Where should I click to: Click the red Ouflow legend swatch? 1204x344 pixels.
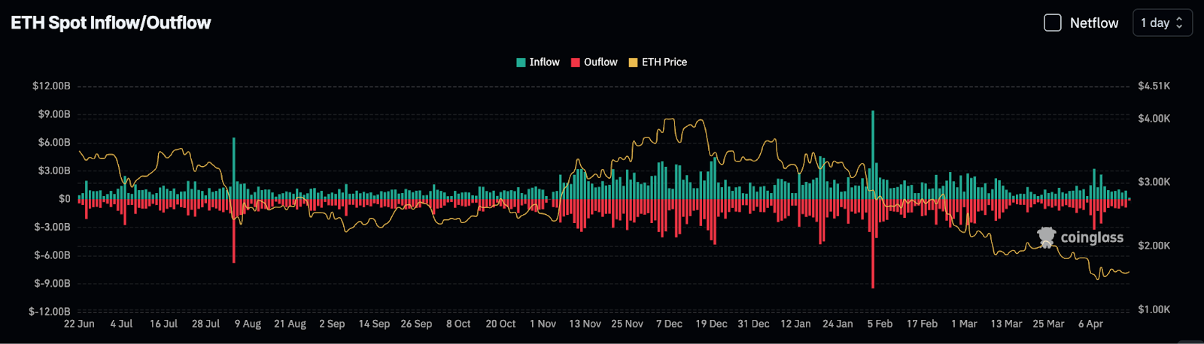[x=576, y=62]
